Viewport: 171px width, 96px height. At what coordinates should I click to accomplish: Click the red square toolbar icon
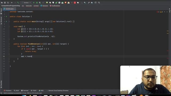(x=75, y=3)
